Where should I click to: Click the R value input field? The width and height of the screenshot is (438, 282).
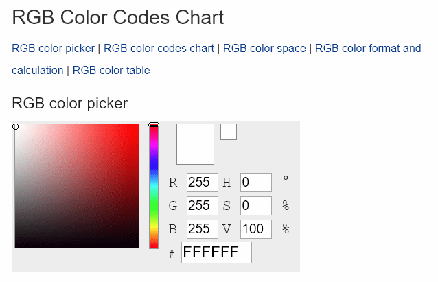click(203, 183)
